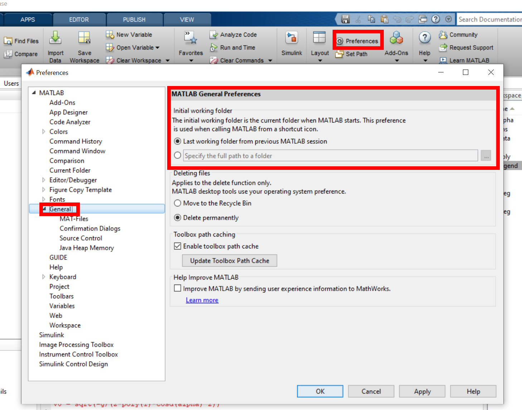Open Preferences from the toolbar
Image resolution: width=522 pixels, height=410 pixels.
click(358, 41)
